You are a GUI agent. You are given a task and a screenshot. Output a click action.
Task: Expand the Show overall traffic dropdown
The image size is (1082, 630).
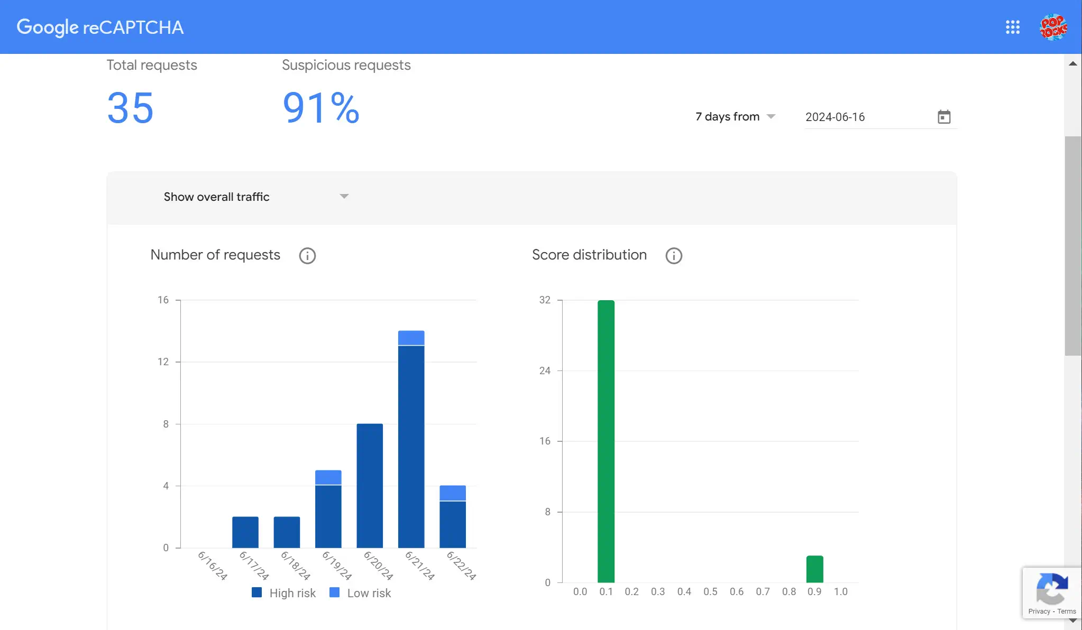[256, 197]
